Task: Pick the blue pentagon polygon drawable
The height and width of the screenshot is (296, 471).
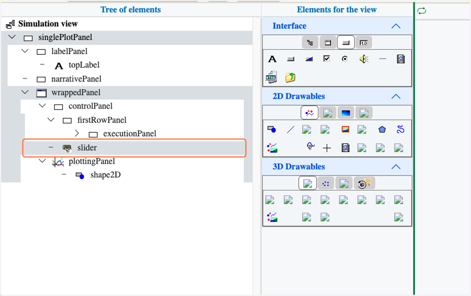Action: (x=382, y=129)
